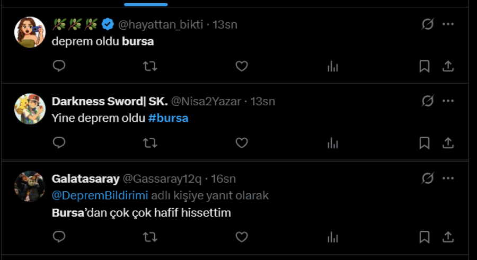Reply to hayattan_bikti's deprem tweet
The image size is (477, 260).
(x=59, y=66)
